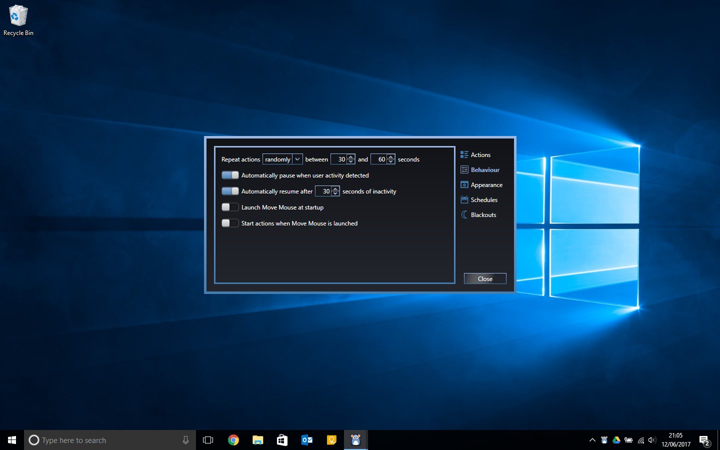The image size is (720, 450).
Task: Launch Google Chrome from the taskbar
Action: tap(233, 440)
